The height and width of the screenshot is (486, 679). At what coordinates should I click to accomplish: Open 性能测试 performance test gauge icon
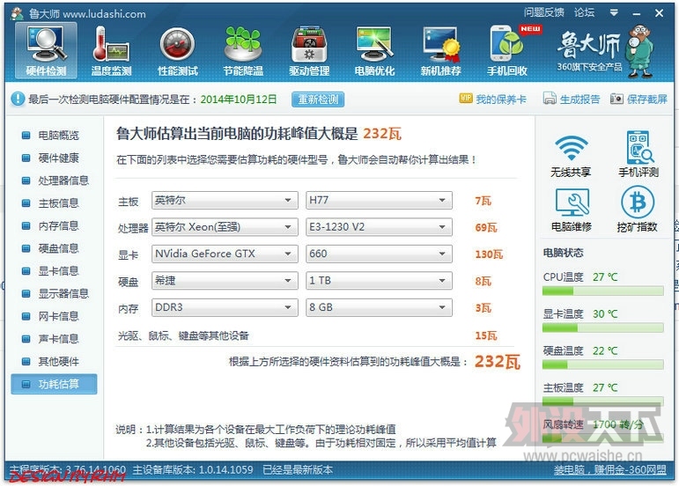tap(178, 51)
